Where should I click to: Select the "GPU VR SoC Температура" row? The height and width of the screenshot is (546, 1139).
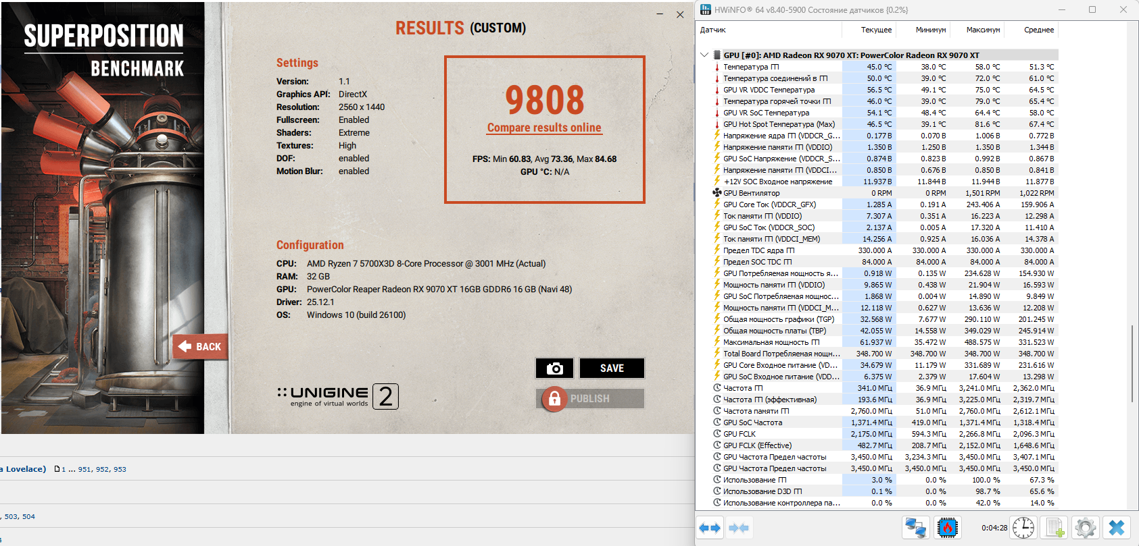click(886, 113)
